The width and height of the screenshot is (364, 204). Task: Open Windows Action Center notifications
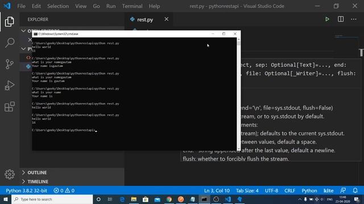point(357,199)
